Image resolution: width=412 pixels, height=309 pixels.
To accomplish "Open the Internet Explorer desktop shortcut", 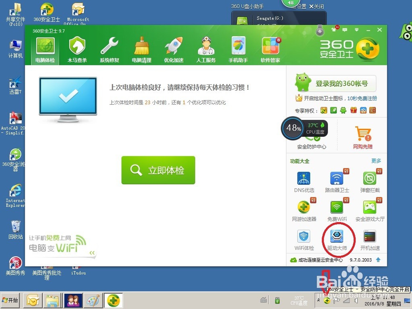I will 15,196.
